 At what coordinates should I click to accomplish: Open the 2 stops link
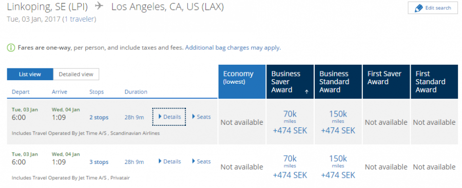99,118
